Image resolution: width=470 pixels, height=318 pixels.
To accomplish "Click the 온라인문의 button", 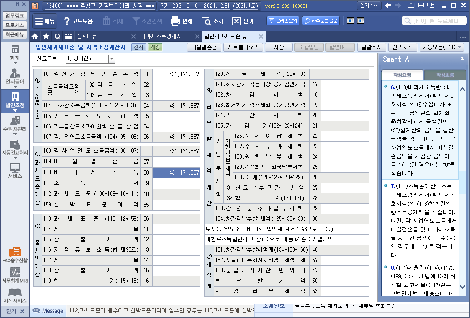I will [283, 21].
